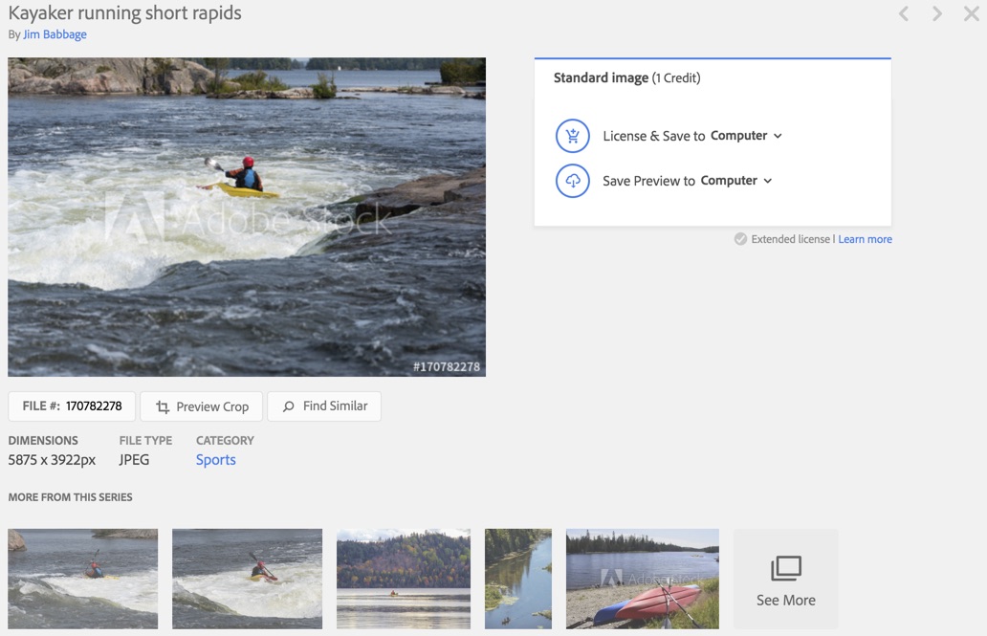Expand the Save Preview to Computer dropdown

point(767,181)
